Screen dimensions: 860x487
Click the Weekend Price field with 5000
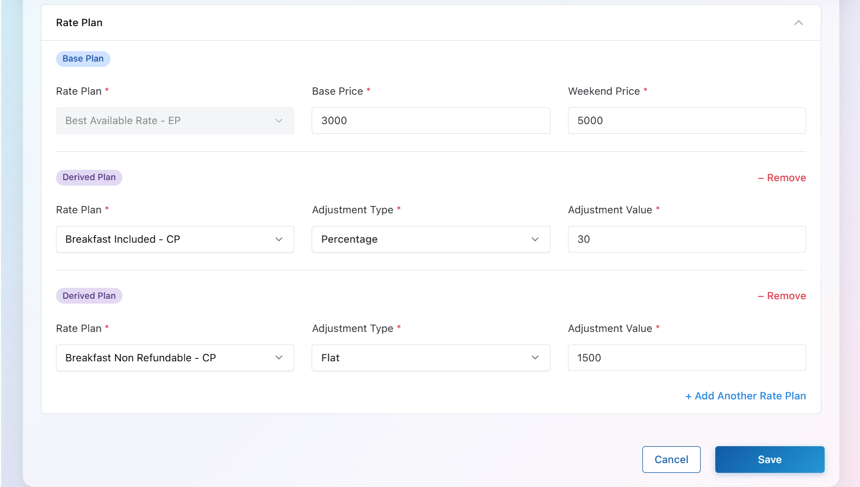[686, 121]
